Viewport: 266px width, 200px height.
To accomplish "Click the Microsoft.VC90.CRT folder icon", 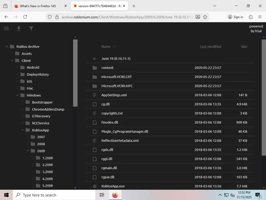I will point(95,77).
